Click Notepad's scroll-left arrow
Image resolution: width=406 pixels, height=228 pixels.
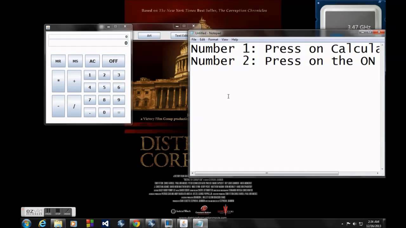point(192,173)
